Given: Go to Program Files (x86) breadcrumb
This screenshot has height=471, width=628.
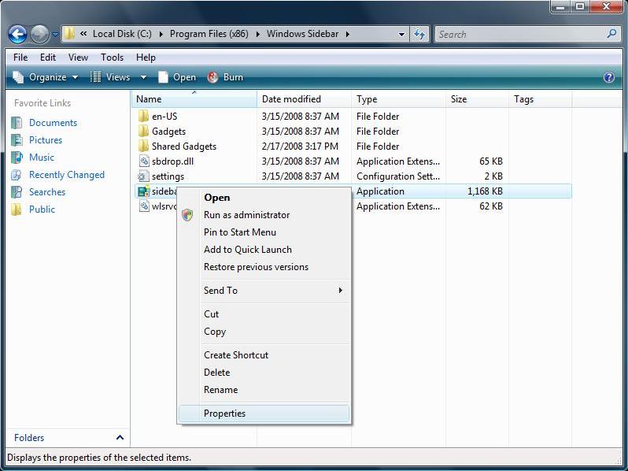Looking at the screenshot, I should coord(209,34).
